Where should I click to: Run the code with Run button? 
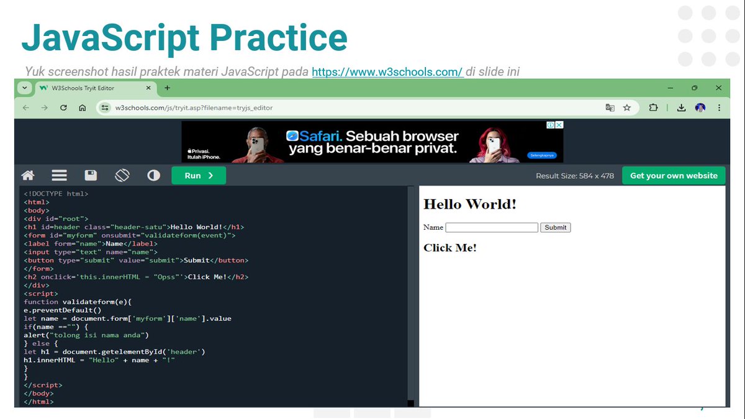[x=199, y=176]
